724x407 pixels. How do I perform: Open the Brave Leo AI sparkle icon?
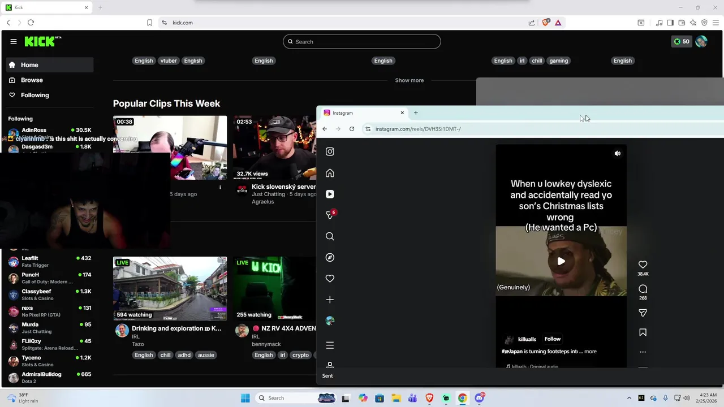(693, 23)
